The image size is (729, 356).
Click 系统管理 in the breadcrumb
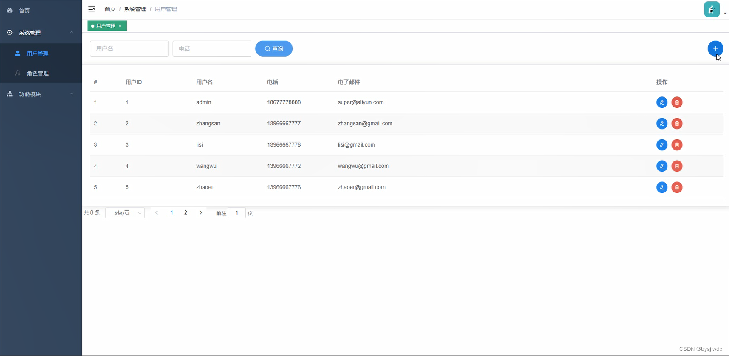point(135,9)
